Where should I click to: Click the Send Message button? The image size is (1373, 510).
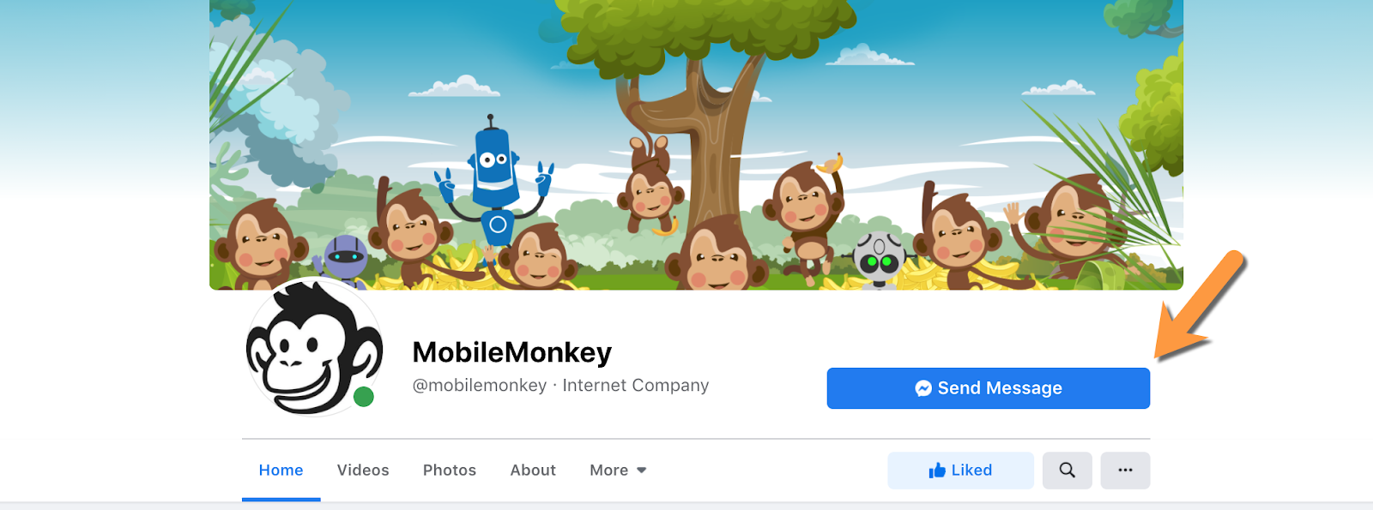(x=988, y=388)
